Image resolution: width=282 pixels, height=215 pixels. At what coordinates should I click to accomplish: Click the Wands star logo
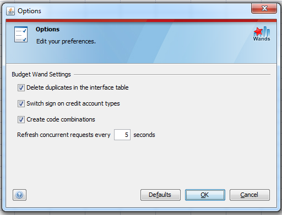(x=262, y=34)
